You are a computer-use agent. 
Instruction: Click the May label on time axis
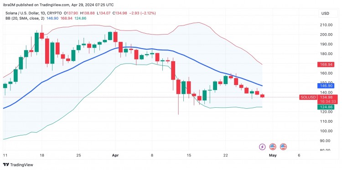point(273,155)
